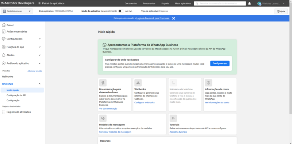The height and width of the screenshot is (144, 292).
Task: Click the Ações necessárias checklist icon
Action: pyautogui.click(x=4, y=32)
